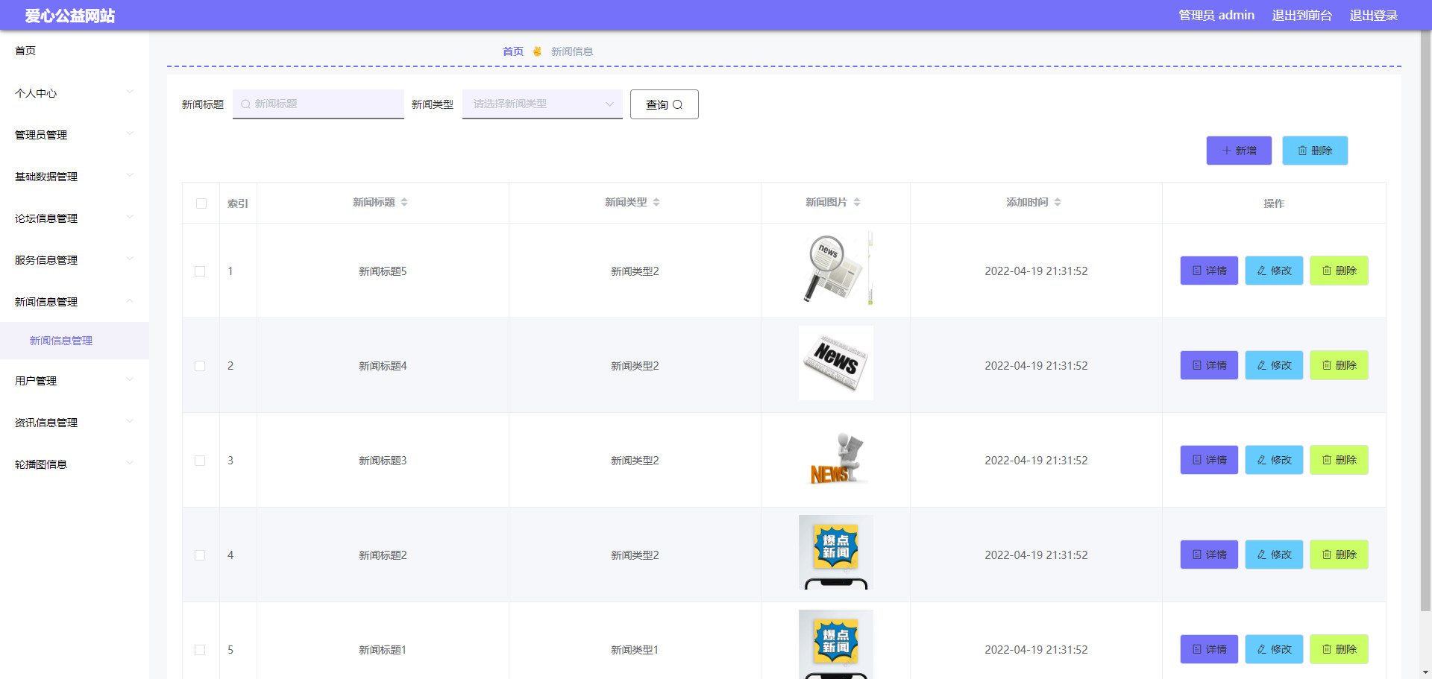1432x679 pixels.
Task: Open 详情 for 新闻标题3 row
Action: (x=1209, y=460)
